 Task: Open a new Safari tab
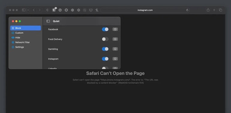pos(214,10)
